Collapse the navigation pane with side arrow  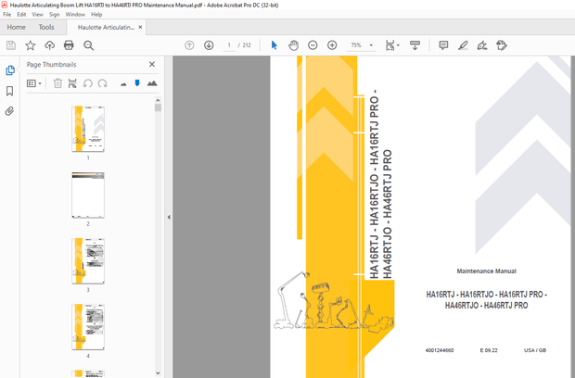169,217
